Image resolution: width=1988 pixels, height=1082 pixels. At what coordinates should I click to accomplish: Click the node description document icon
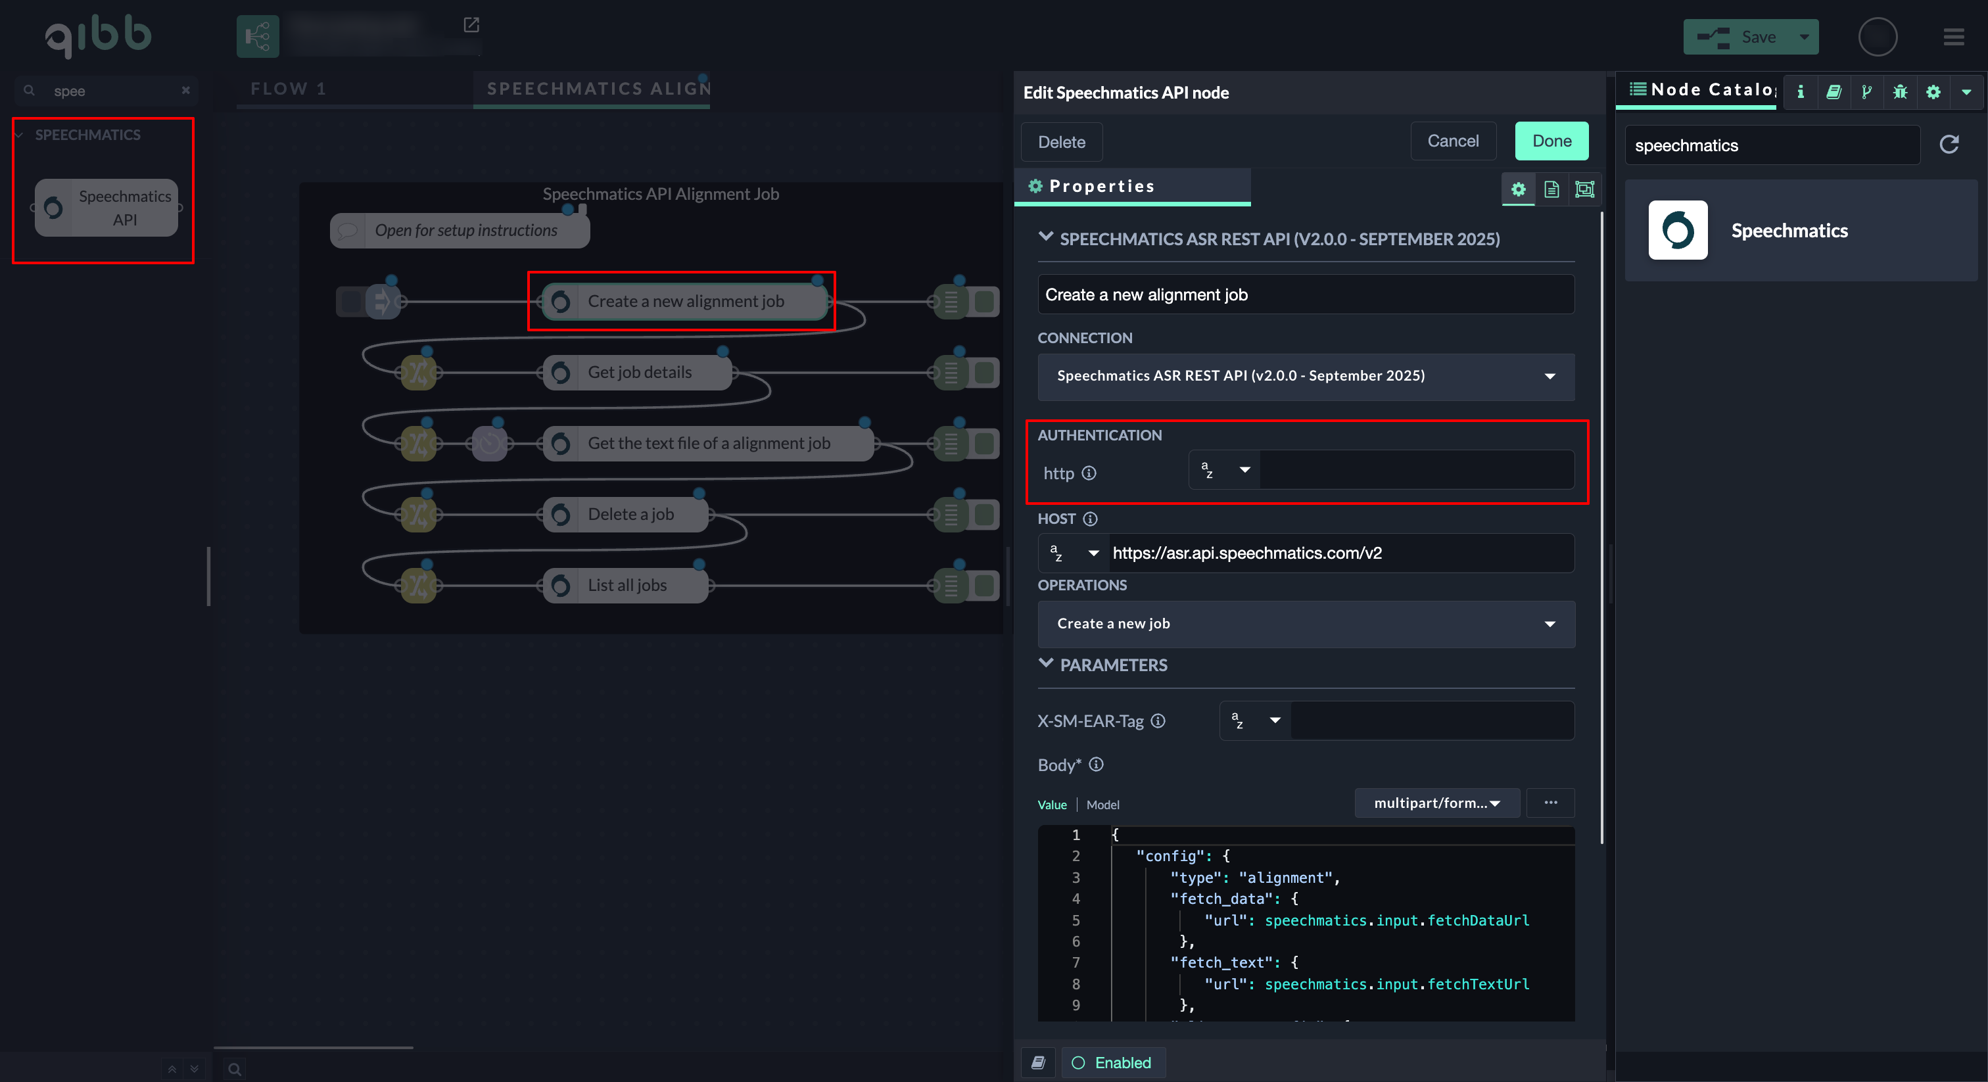tap(1551, 189)
